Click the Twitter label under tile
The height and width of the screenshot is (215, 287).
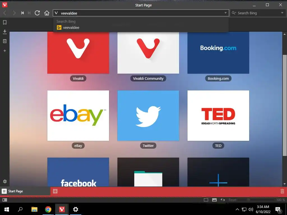click(148, 146)
